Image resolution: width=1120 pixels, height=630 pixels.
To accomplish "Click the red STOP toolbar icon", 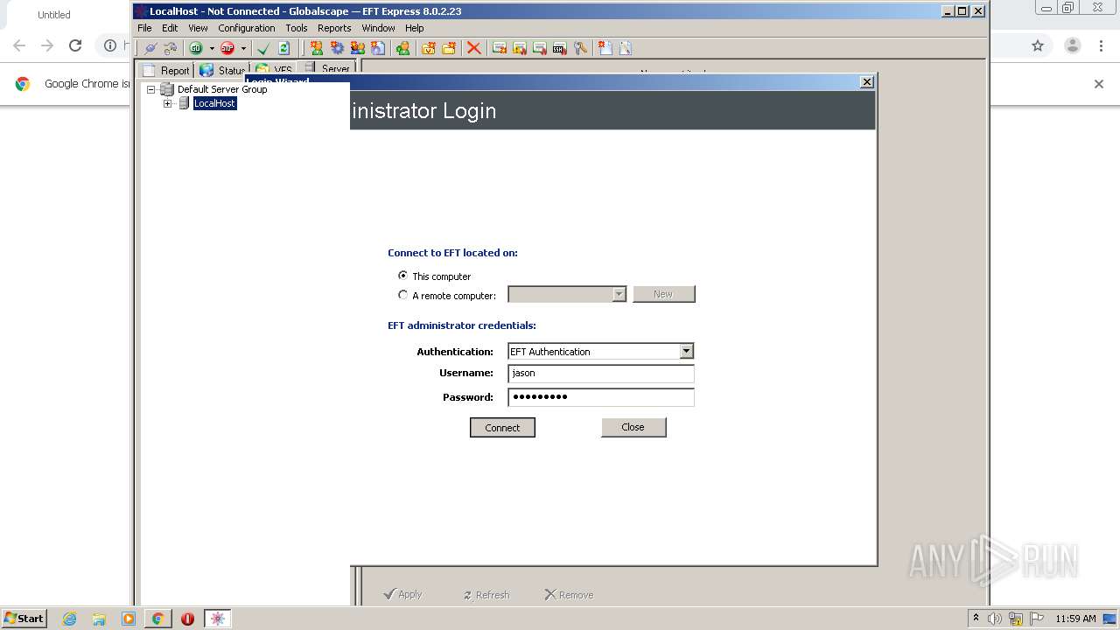I will 227,48.
